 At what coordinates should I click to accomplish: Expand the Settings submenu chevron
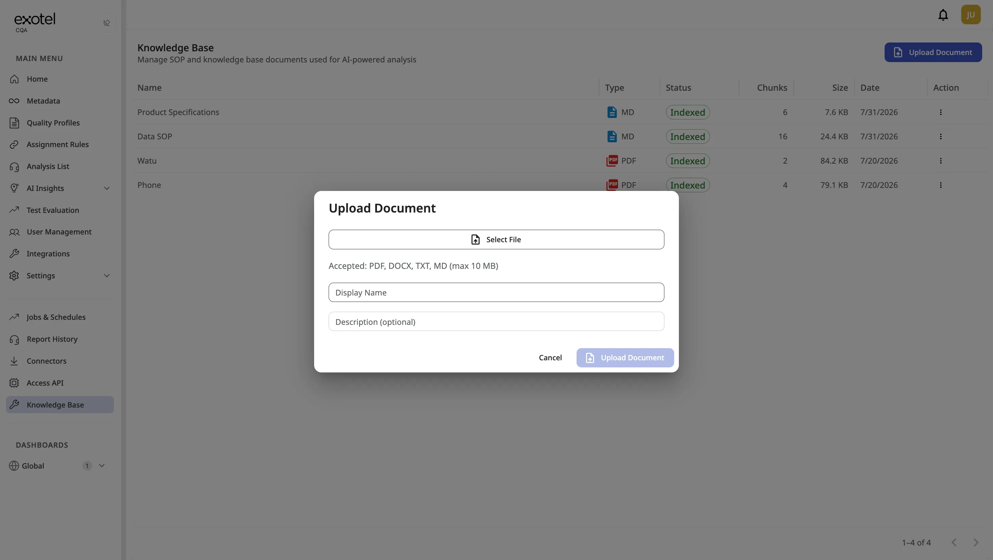pos(107,276)
